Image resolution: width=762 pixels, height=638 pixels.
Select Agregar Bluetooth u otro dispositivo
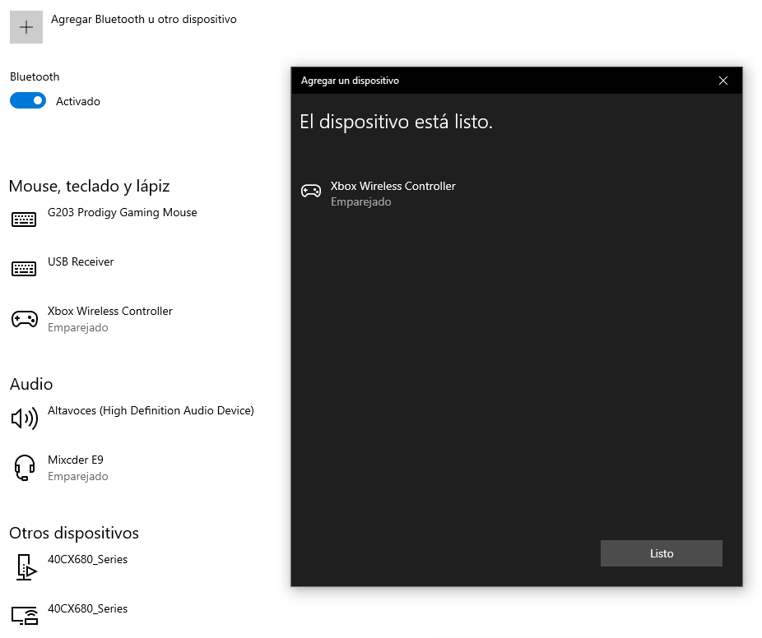(x=144, y=20)
